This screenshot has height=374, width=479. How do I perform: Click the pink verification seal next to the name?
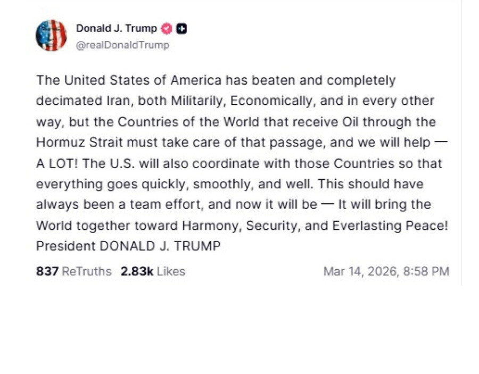166,29
